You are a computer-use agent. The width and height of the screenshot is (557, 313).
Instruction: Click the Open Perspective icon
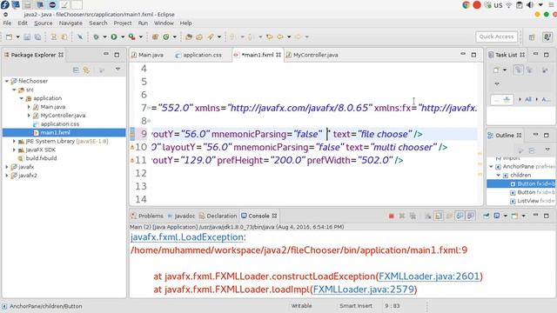532,37
